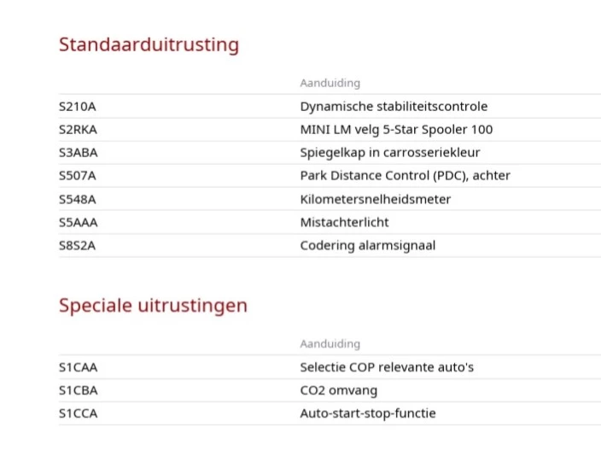The height and width of the screenshot is (451, 601).
Task: Select the S5AAA equipment code
Action: click(x=79, y=222)
